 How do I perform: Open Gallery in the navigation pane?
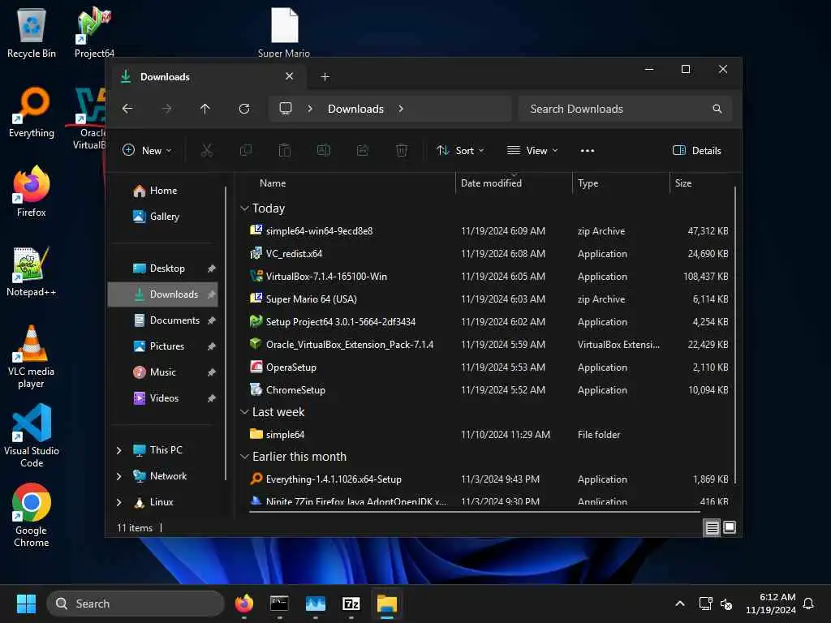pyautogui.click(x=163, y=217)
